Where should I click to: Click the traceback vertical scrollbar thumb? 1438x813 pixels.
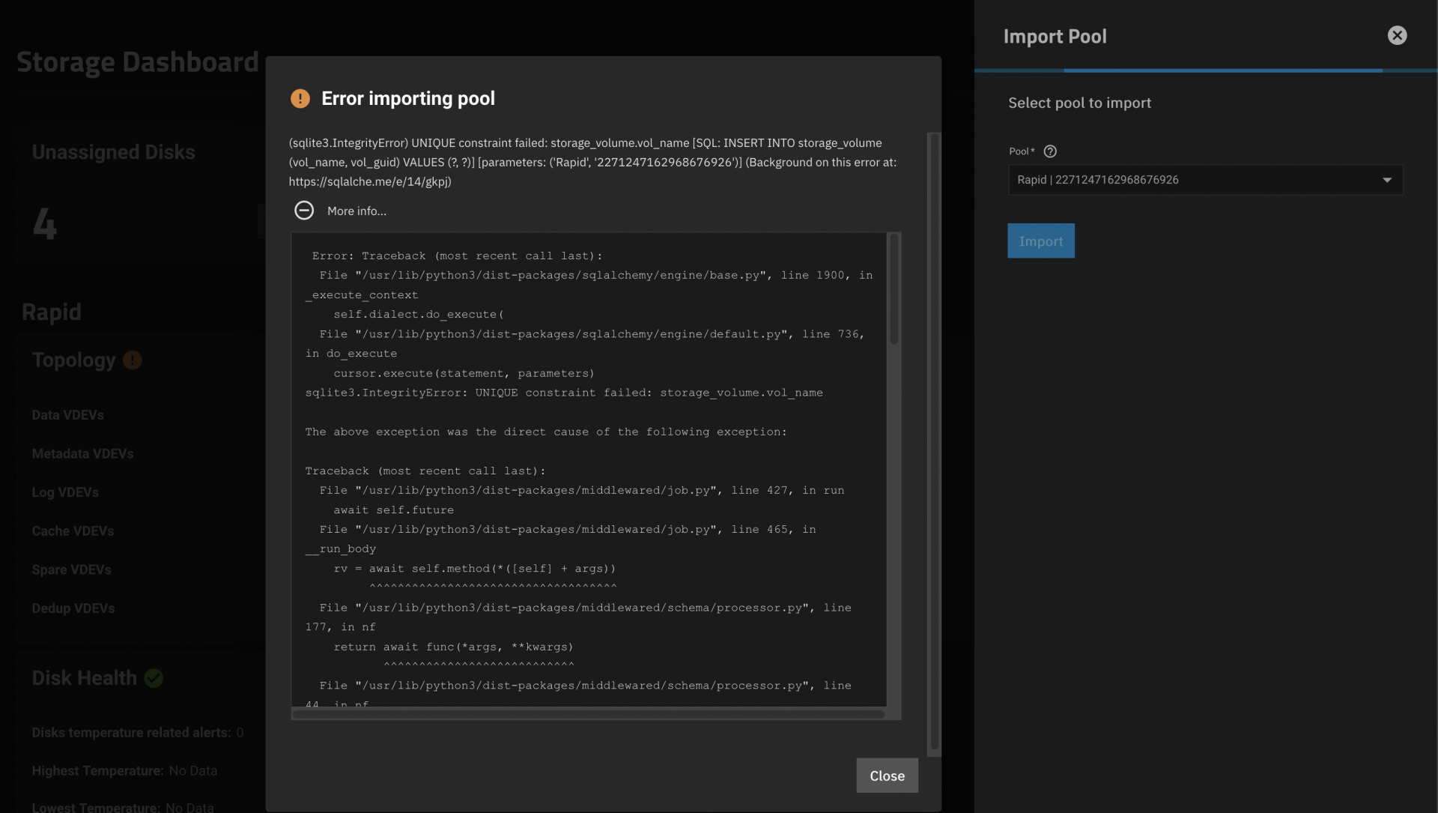[x=894, y=289]
